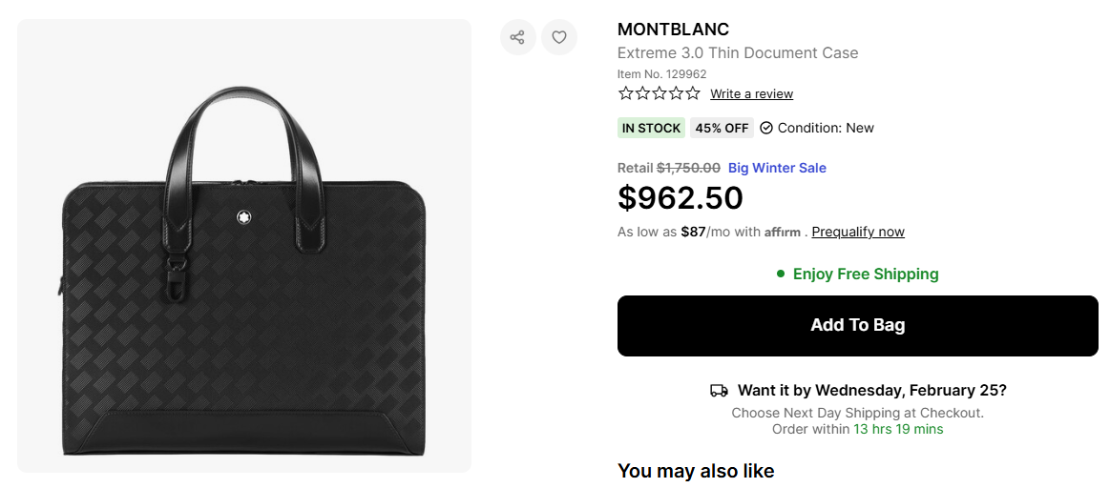Click the Prequalify now link
This screenshot has width=1110, height=488.
point(858,232)
